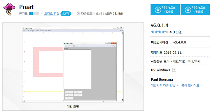
Task: Click the popularity level bar indicator
Action: pos(34,13)
